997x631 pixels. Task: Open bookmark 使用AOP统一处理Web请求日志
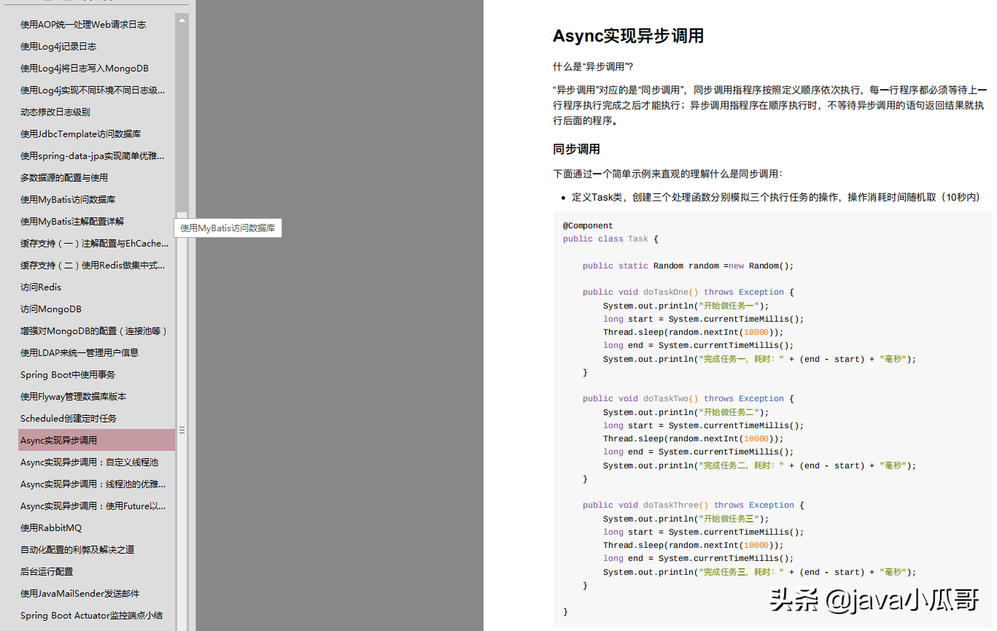(x=83, y=24)
